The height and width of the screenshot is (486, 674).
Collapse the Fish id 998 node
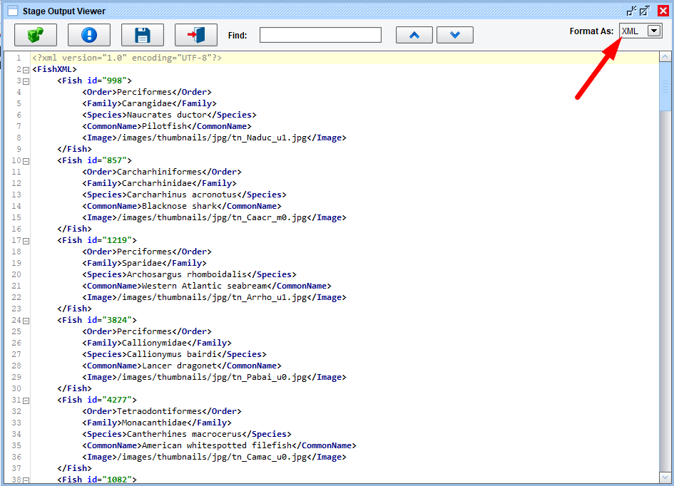pos(26,81)
